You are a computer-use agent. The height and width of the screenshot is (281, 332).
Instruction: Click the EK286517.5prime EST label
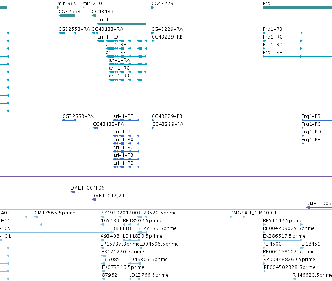pos(284,236)
